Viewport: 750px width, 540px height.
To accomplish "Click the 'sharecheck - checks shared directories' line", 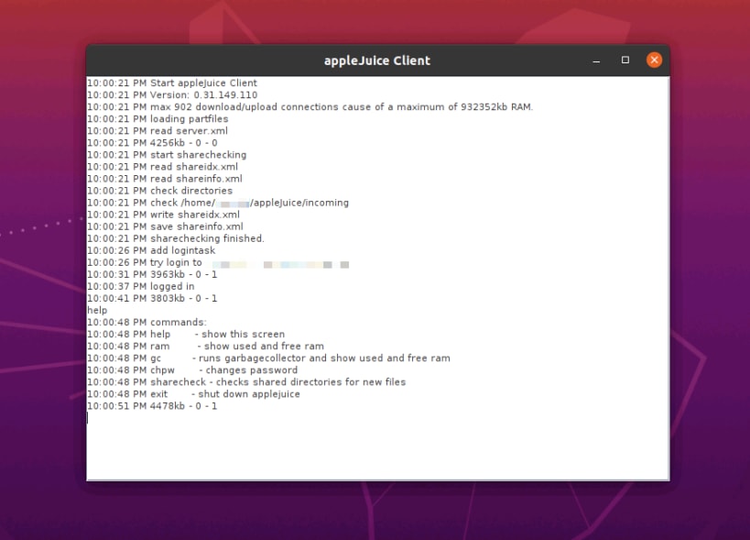I will pos(246,382).
